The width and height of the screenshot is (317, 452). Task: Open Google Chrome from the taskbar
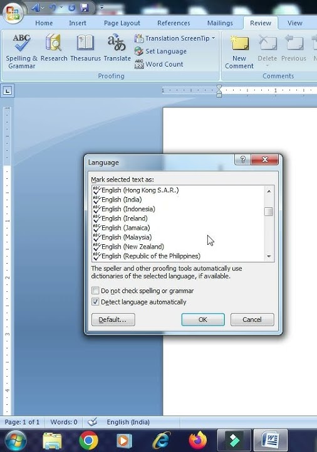click(88, 440)
